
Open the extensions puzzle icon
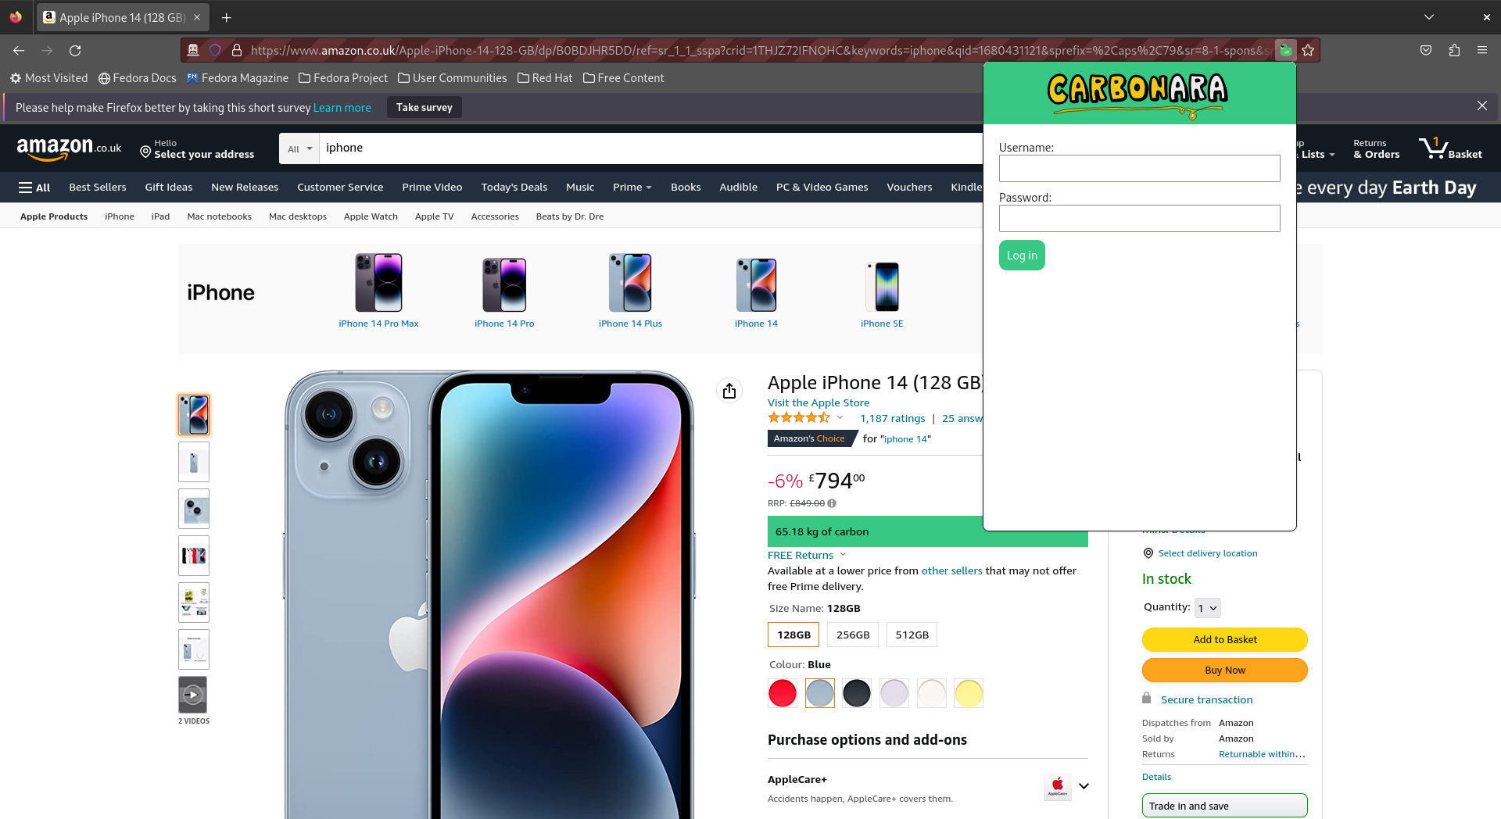click(x=1453, y=50)
